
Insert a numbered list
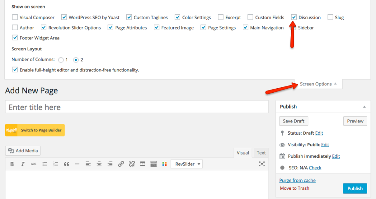[56, 164]
